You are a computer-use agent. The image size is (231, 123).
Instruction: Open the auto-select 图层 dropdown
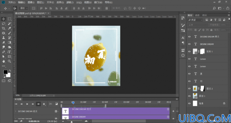tap(24, 8)
